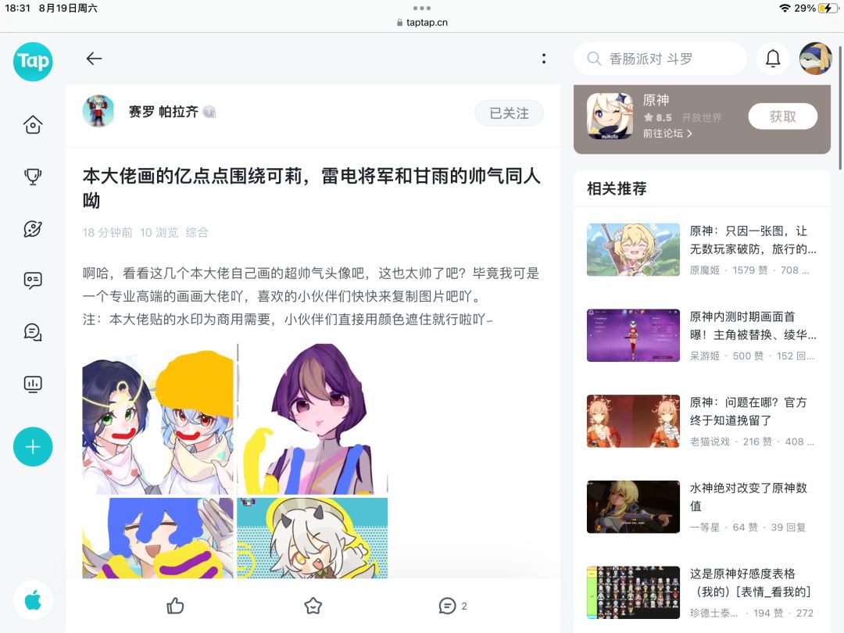Screen dimensions: 844x633
Task: Click the author's avatar 赛罗 帕拉齐
Action: tap(98, 111)
